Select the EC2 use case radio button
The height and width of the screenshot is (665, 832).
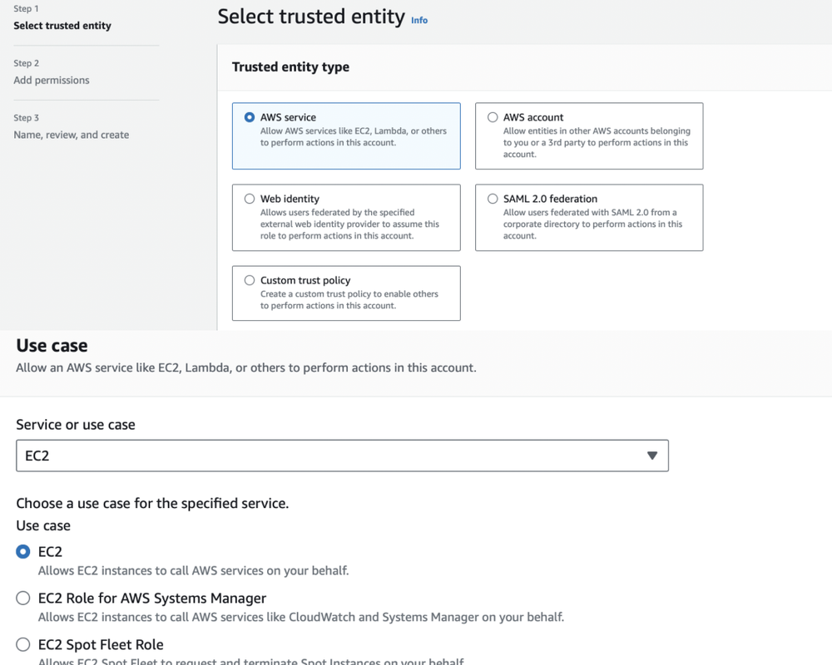[22, 552]
